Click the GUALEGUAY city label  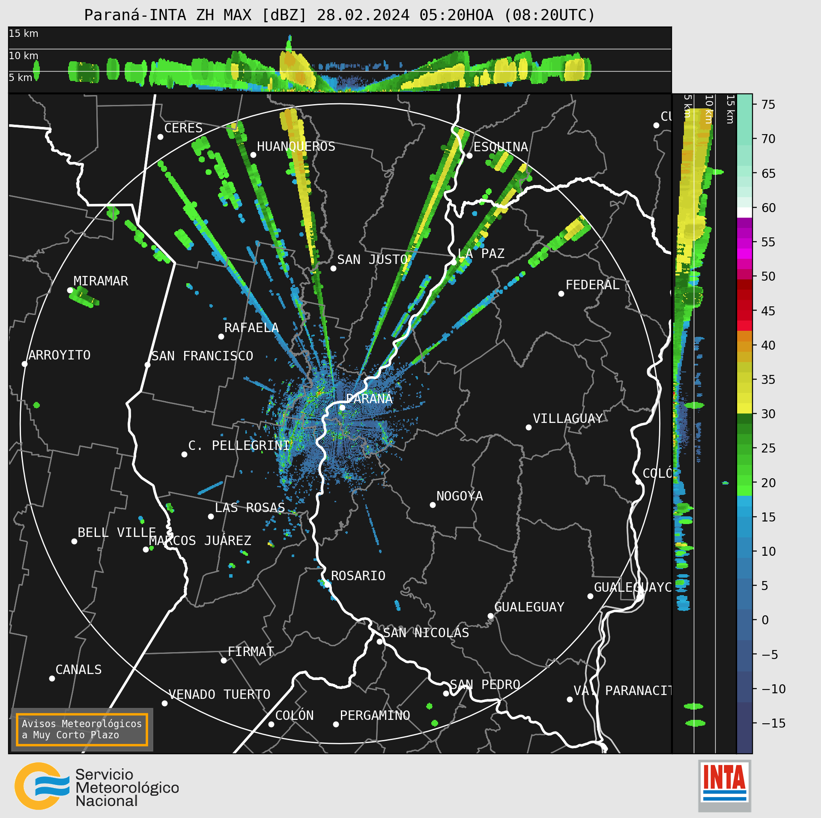pyautogui.click(x=529, y=607)
